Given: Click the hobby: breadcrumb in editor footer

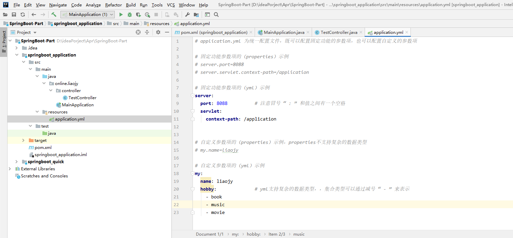Looking at the screenshot, I should [x=254, y=234].
